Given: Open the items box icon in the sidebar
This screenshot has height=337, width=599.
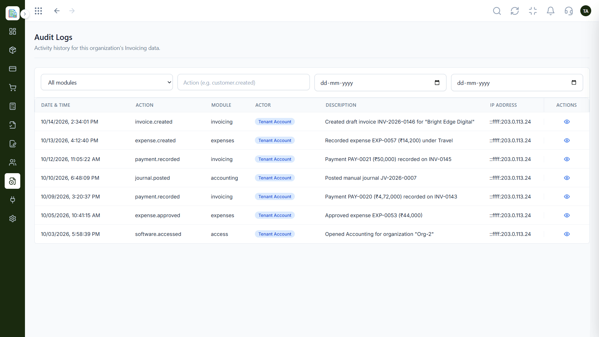Looking at the screenshot, I should coord(12,50).
